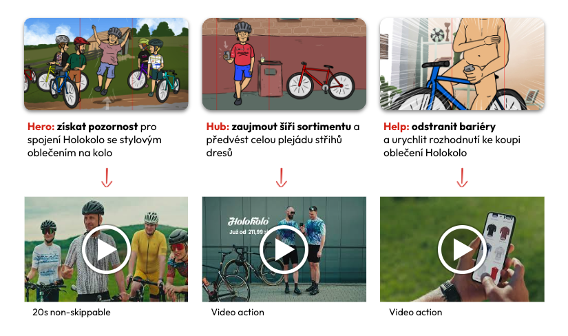Viewport: 568px width, 336px height.
Task: Click phone screen in Help video thumbnail
Action: pyautogui.click(x=494, y=246)
